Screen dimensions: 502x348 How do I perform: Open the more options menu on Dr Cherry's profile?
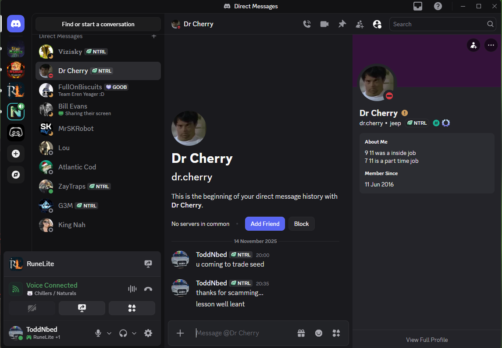[491, 45]
